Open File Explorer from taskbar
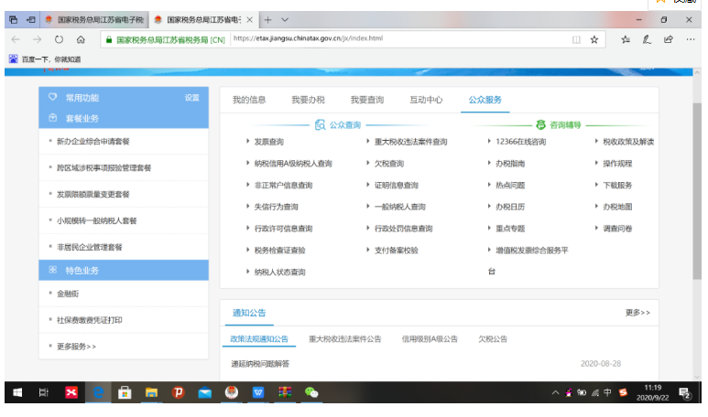 151,392
